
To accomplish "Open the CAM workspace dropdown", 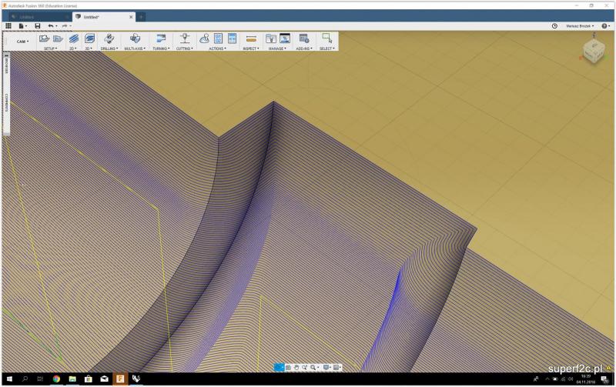I will coord(22,42).
